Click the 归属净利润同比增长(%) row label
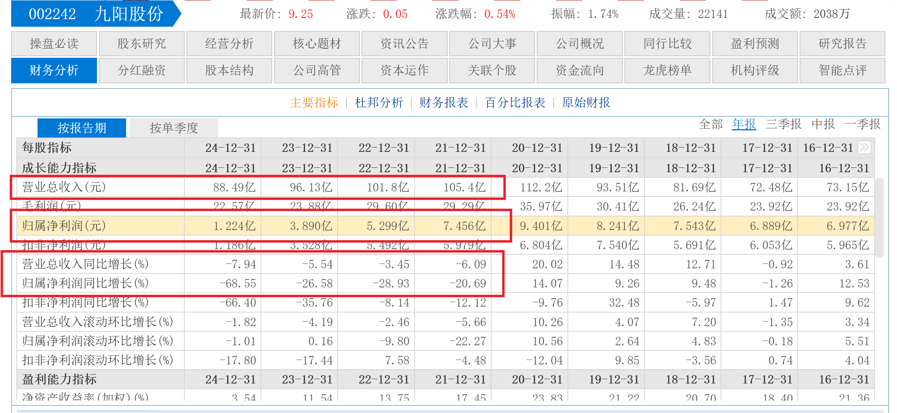Screen dimensions: 897x413 (x=85, y=283)
